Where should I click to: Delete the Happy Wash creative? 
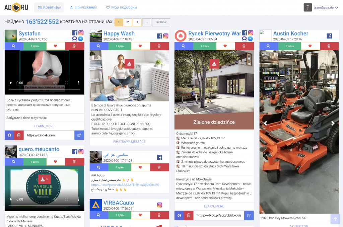[x=159, y=46]
